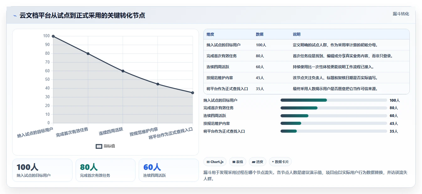This screenshot has width=422, height=194.
Task: Click the page title 云文档平台从试点到正式采用的关键转化节点
Action: coord(82,16)
